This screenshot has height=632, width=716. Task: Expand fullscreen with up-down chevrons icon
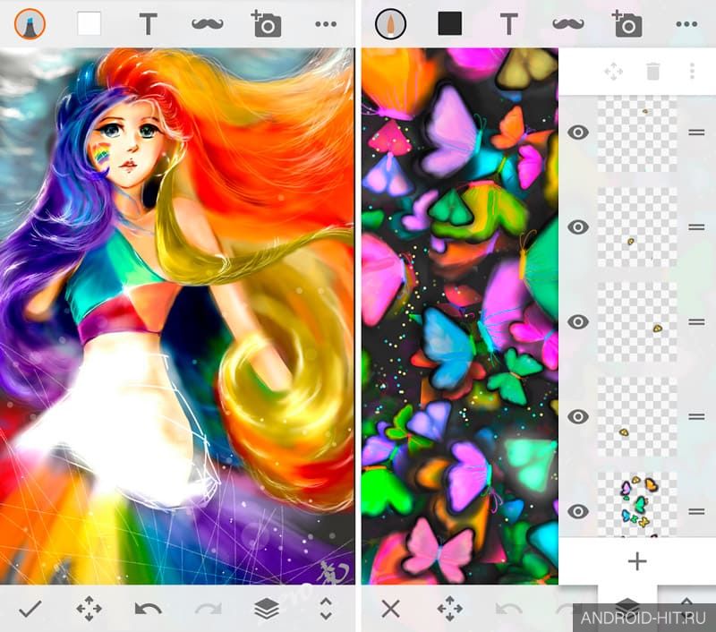pyautogui.click(x=326, y=609)
